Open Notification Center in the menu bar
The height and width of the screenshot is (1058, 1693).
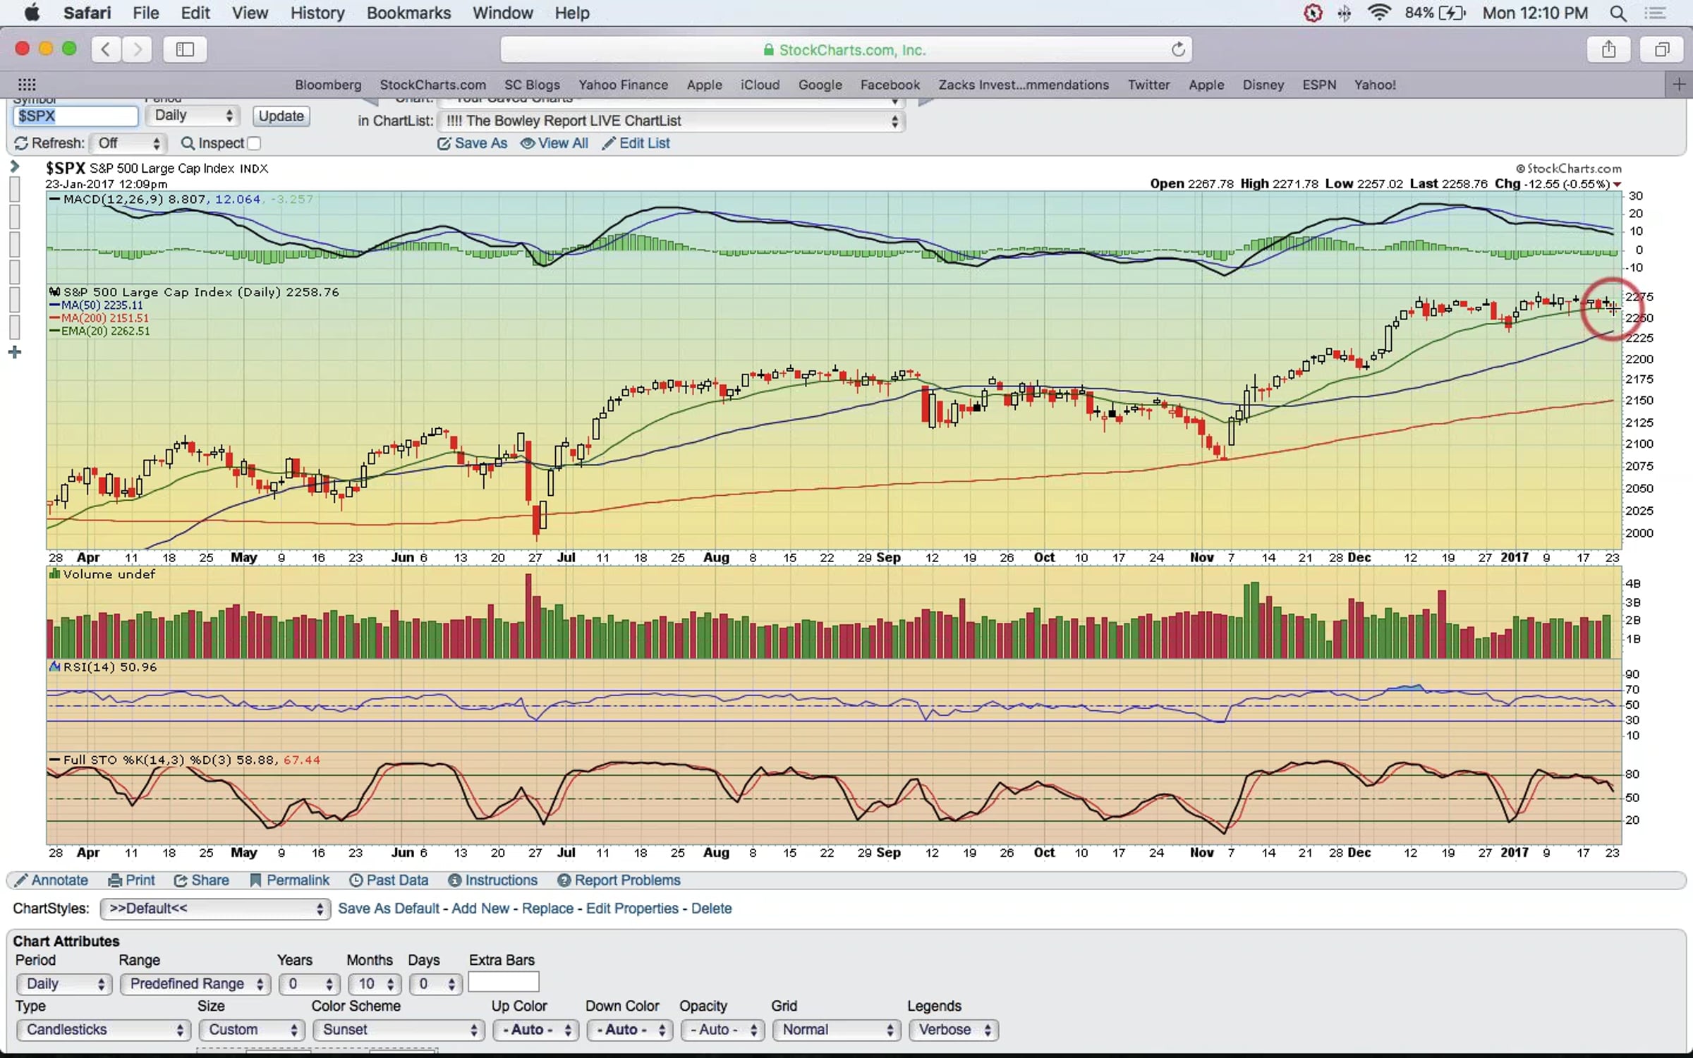[1655, 13]
